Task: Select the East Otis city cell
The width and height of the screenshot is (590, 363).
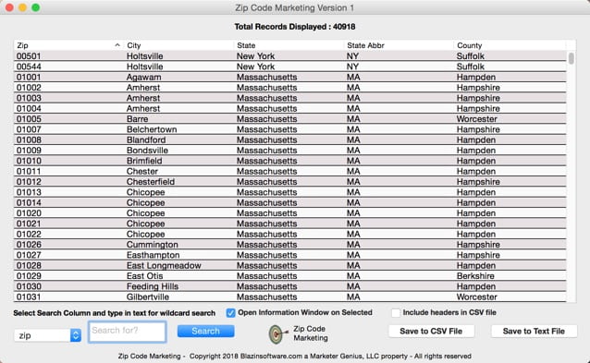Action: pyautogui.click(x=144, y=276)
